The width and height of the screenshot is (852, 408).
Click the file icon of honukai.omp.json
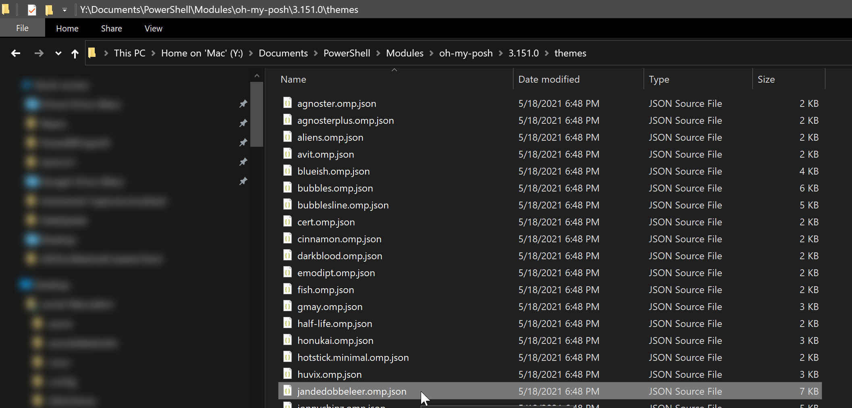tap(287, 340)
